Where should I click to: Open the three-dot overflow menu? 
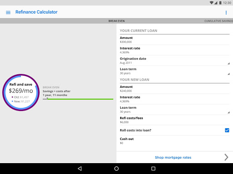pyautogui.click(x=226, y=13)
